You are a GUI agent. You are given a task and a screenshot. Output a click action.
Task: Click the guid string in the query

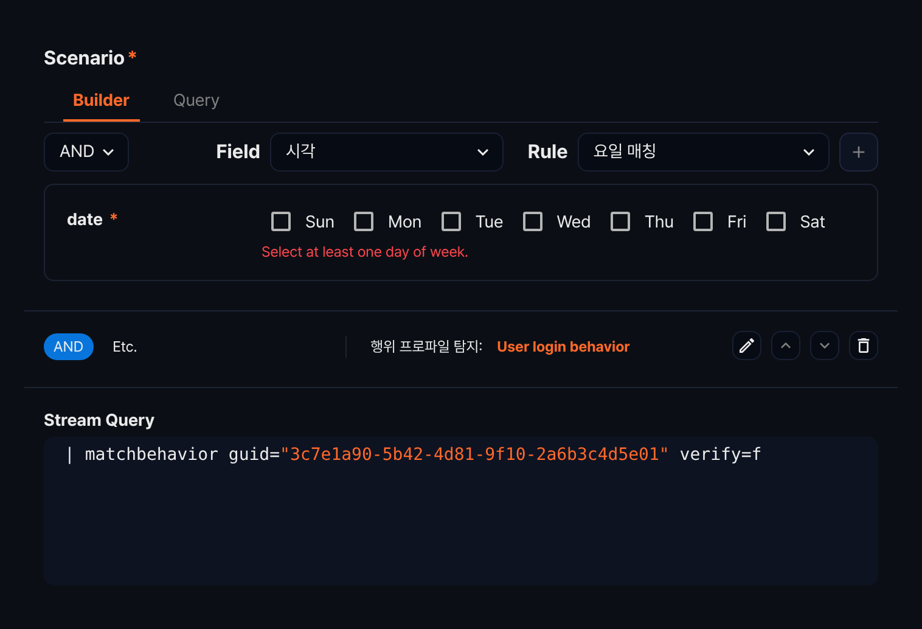click(474, 454)
